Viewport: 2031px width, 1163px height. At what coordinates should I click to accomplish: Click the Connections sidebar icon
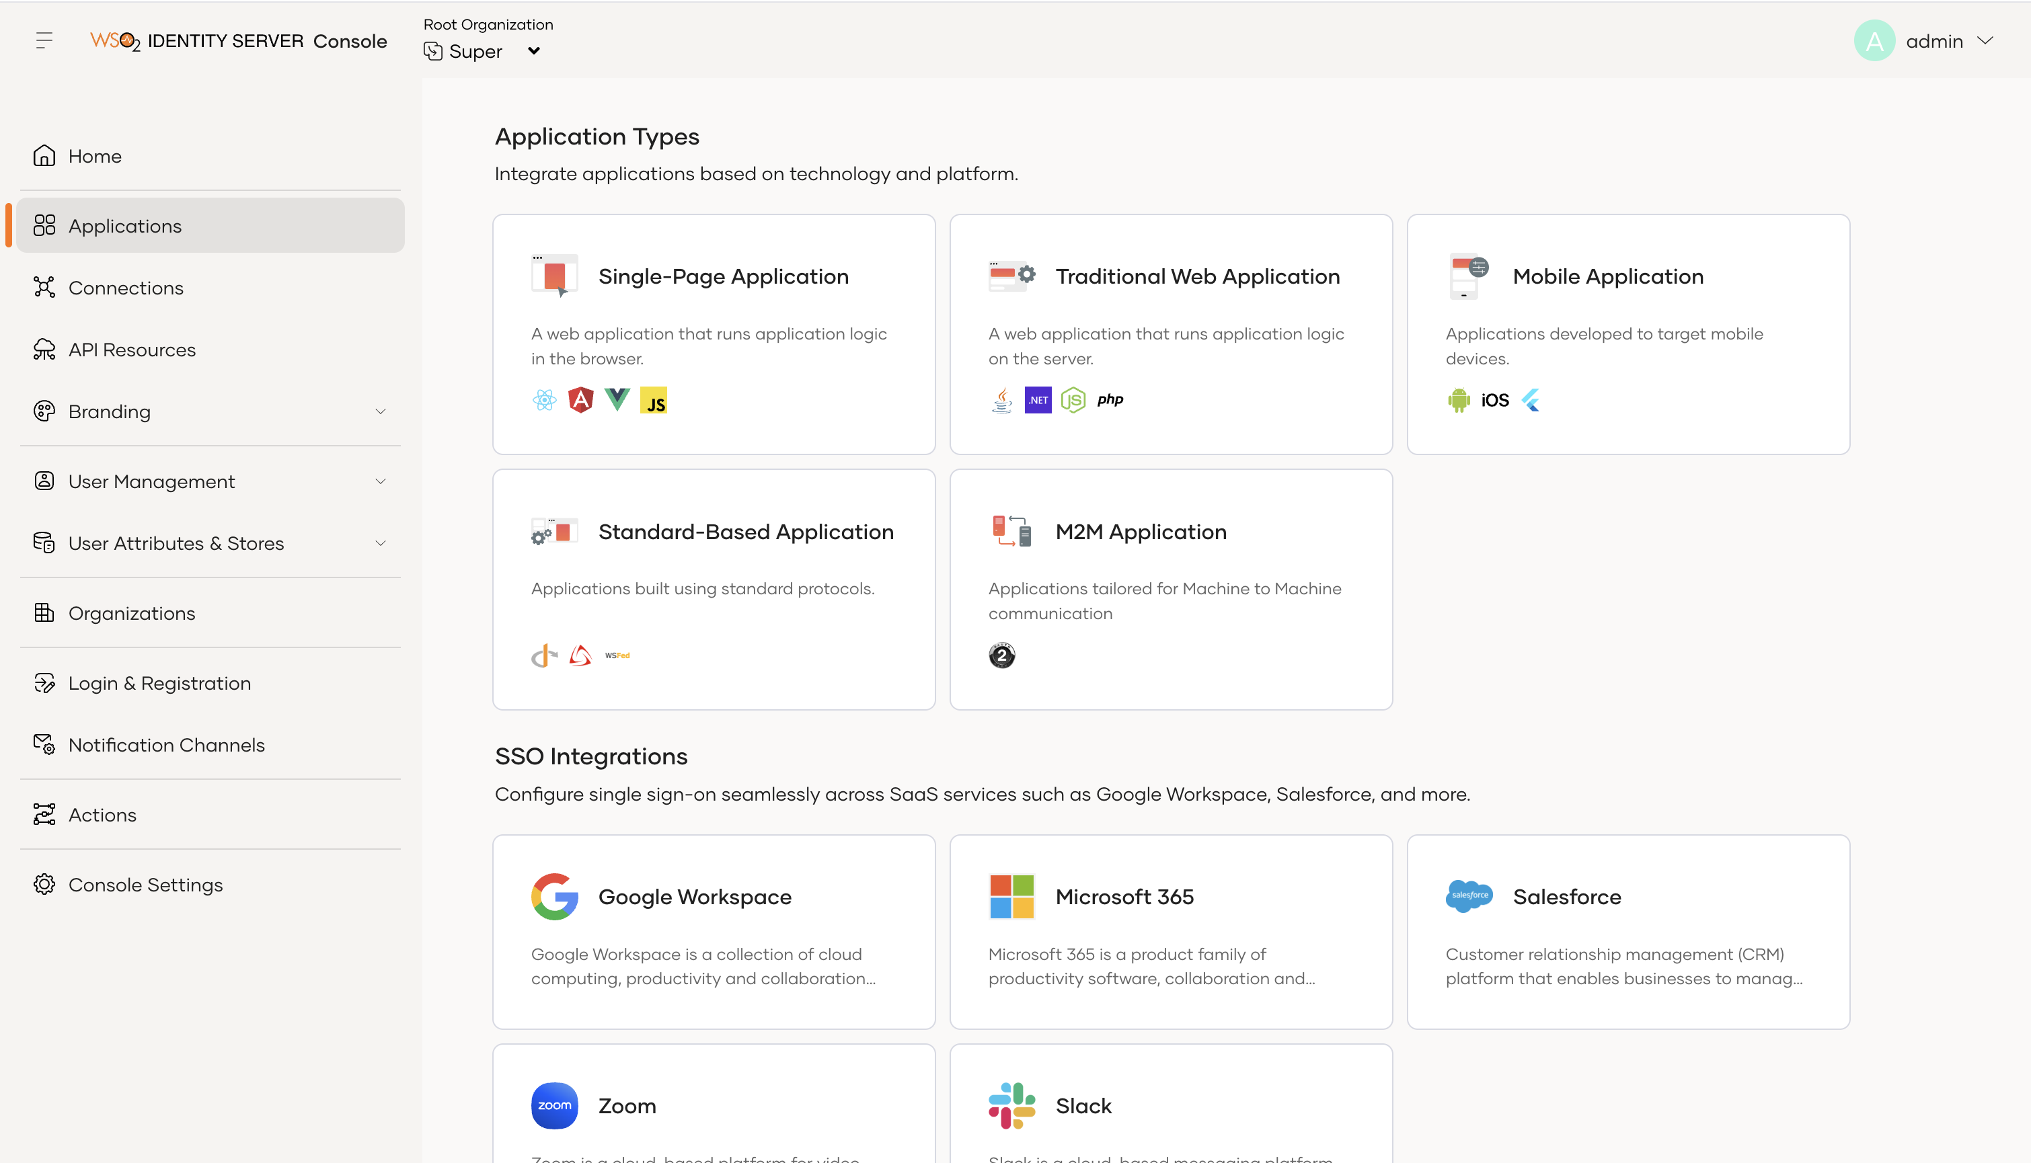tap(44, 288)
